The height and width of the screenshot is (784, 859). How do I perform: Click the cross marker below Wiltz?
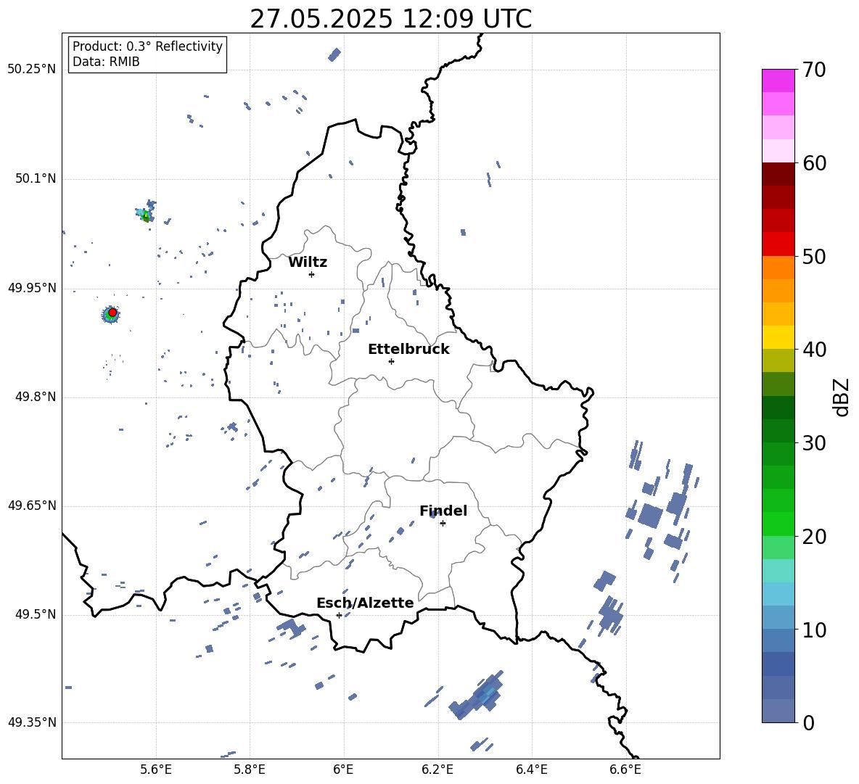(312, 274)
